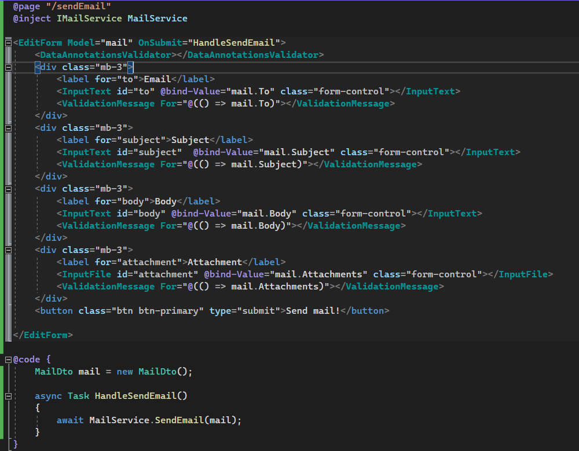Screen dimensions: 579x451
Task: Place cursor on the @inject keyword
Action: 32,19
